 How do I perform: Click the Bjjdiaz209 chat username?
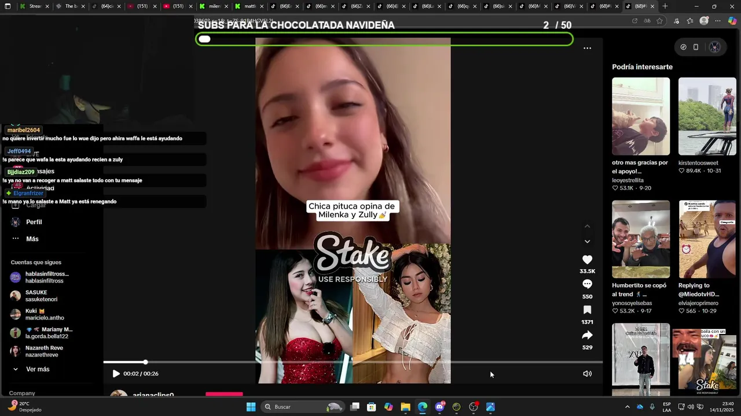tap(21, 172)
